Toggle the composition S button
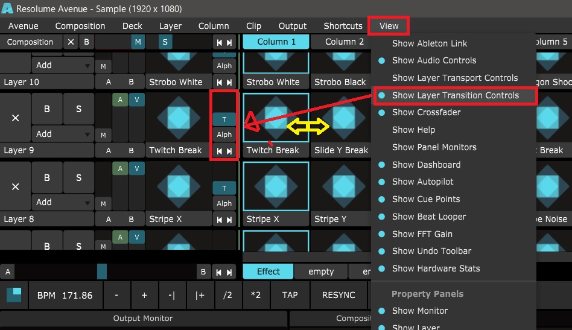 [x=165, y=42]
